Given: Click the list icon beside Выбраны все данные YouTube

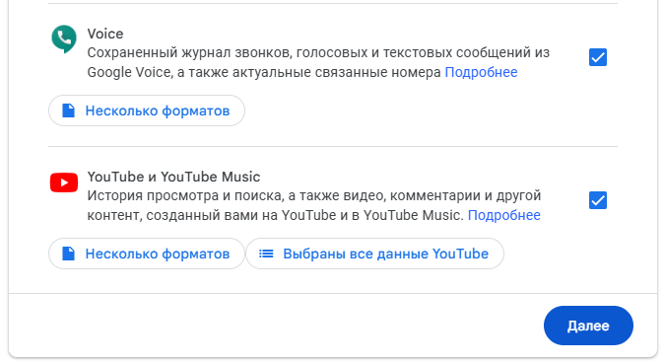Looking at the screenshot, I should [266, 254].
